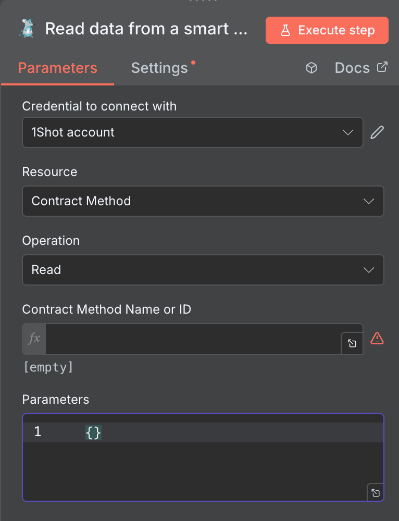This screenshot has height=521, width=399.
Task: Open the Operation dropdown showing Read
Action: 203,270
